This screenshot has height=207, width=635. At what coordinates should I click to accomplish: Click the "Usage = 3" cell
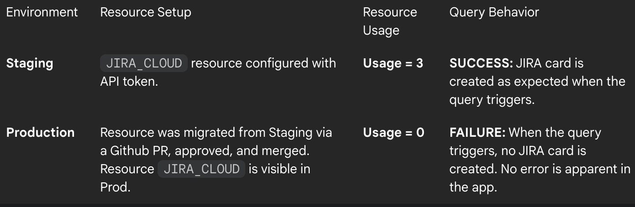pyautogui.click(x=393, y=63)
